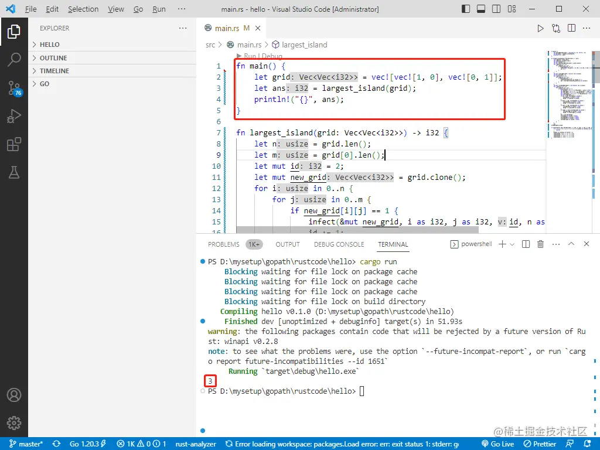This screenshot has width=600, height=450.
Task: Click Go Live in status bar
Action: 497,444
